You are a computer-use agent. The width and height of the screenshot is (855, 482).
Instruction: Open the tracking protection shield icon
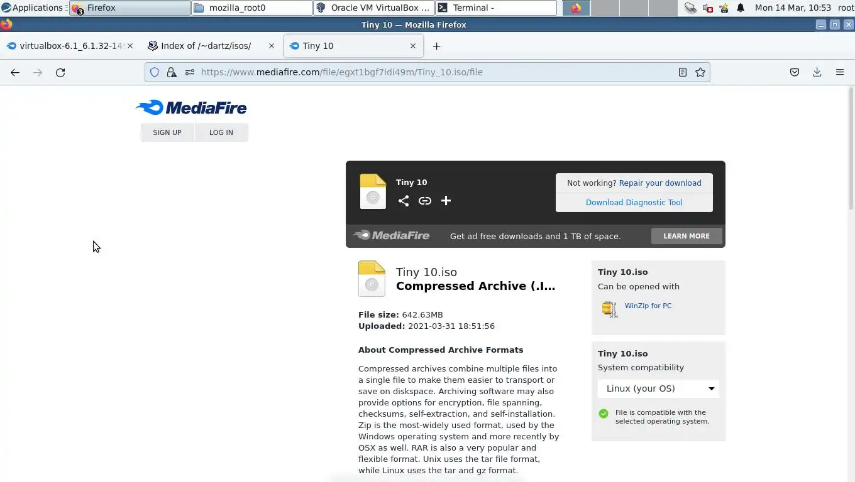click(x=155, y=72)
